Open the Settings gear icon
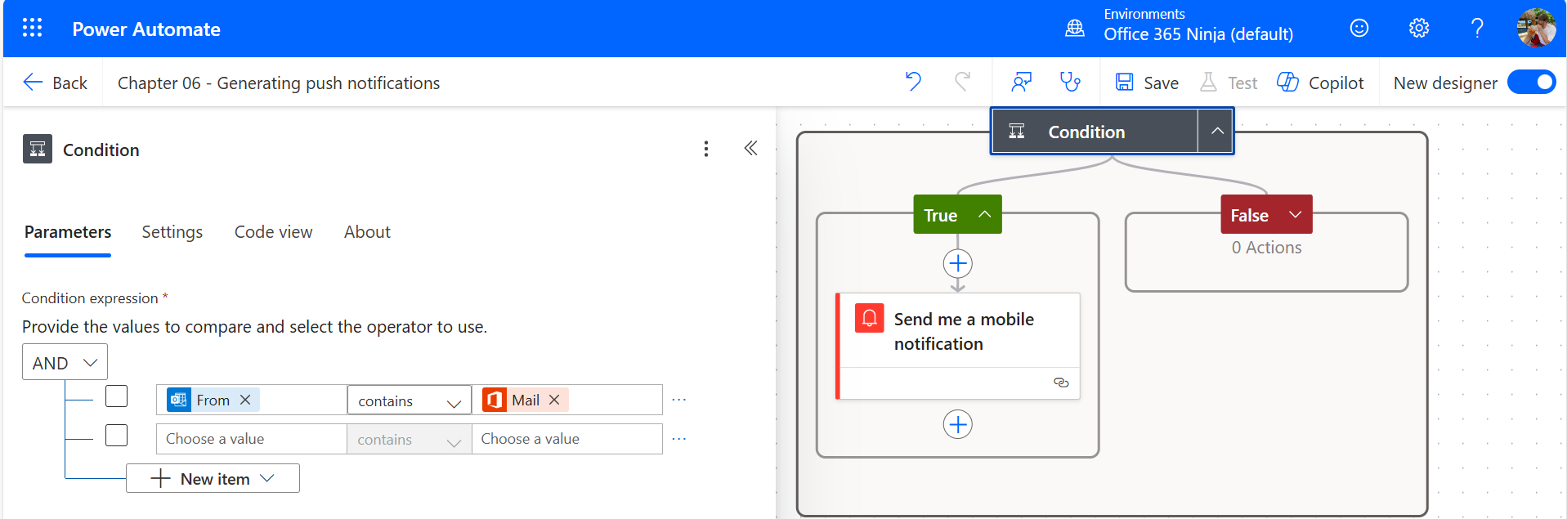Image resolution: width=1567 pixels, height=519 pixels. pyautogui.click(x=1419, y=29)
